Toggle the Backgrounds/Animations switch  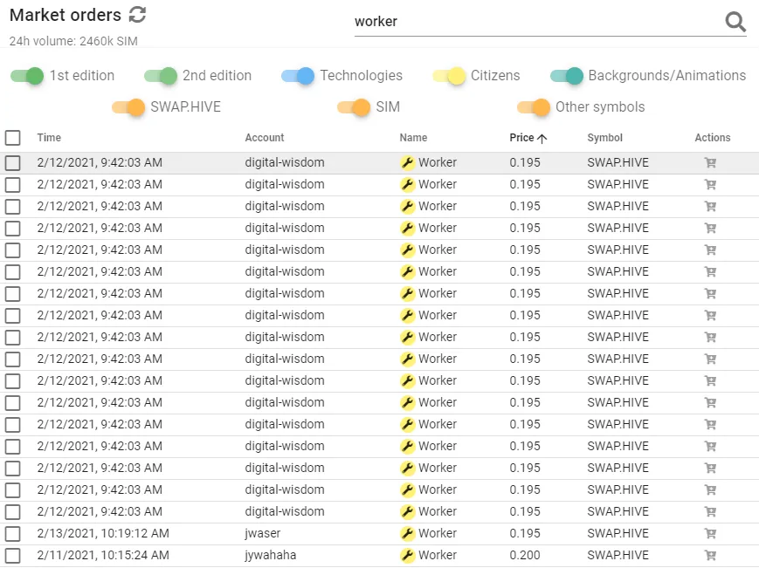(567, 76)
